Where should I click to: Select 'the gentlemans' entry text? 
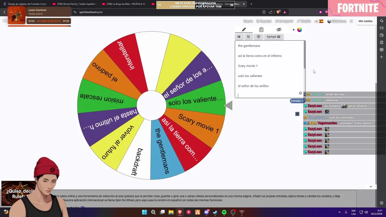pyautogui.click(x=249, y=46)
